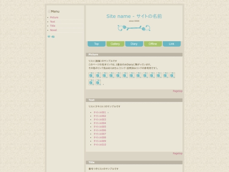229x172 pixels.
Task: Open second flower thumbnail in second row
Action: (98, 82)
